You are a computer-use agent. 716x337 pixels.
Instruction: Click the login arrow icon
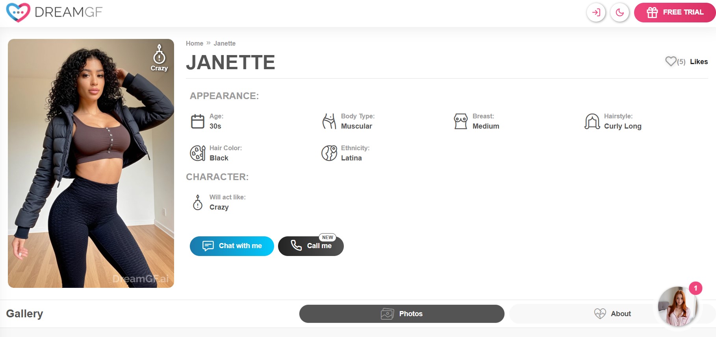click(596, 13)
